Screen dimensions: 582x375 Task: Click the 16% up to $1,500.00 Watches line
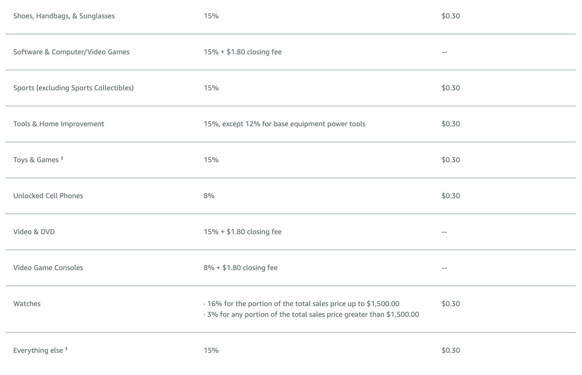[302, 304]
